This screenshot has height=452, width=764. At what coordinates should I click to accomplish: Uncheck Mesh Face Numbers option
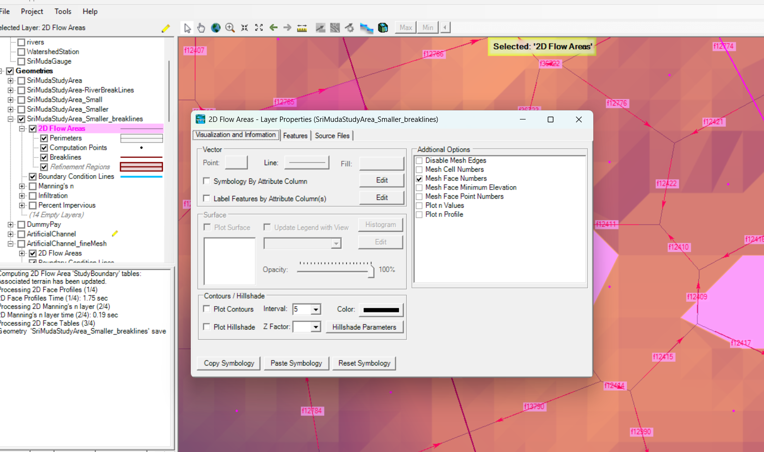click(x=419, y=178)
